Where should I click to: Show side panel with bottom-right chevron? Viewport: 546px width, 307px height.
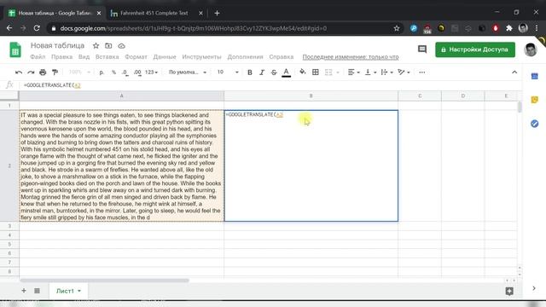[534, 288]
